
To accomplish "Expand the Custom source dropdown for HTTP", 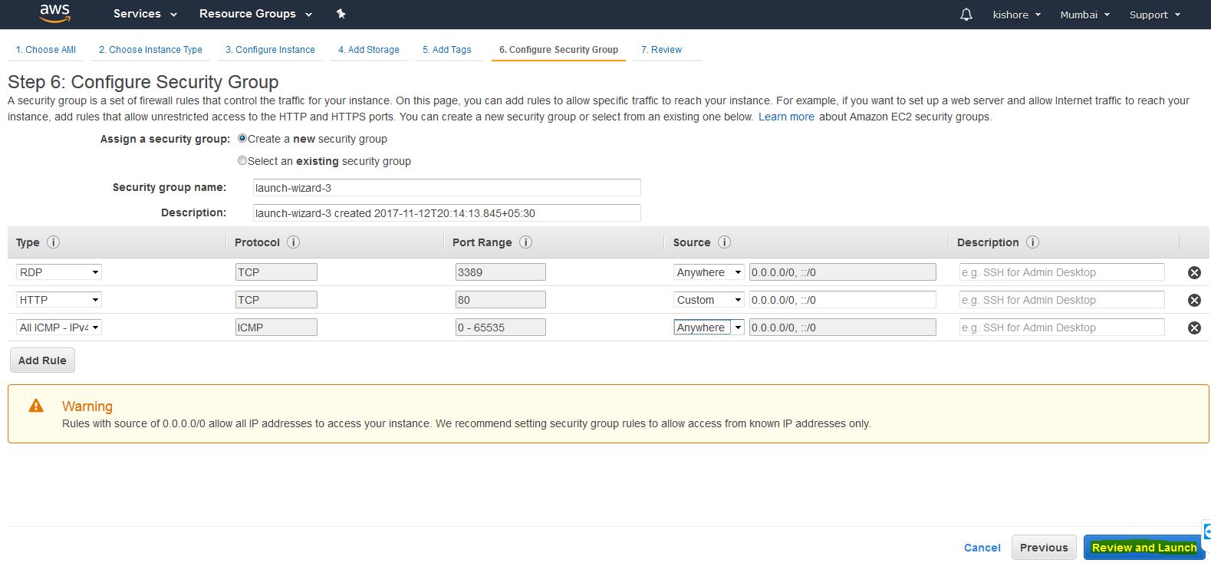I will pyautogui.click(x=709, y=300).
